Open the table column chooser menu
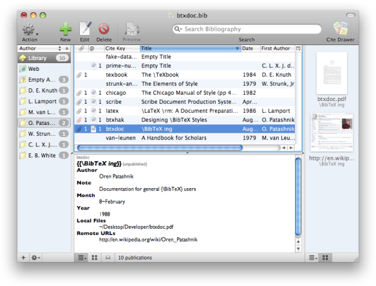Image resolution: width=376 pixels, height=286 pixels. point(298,48)
